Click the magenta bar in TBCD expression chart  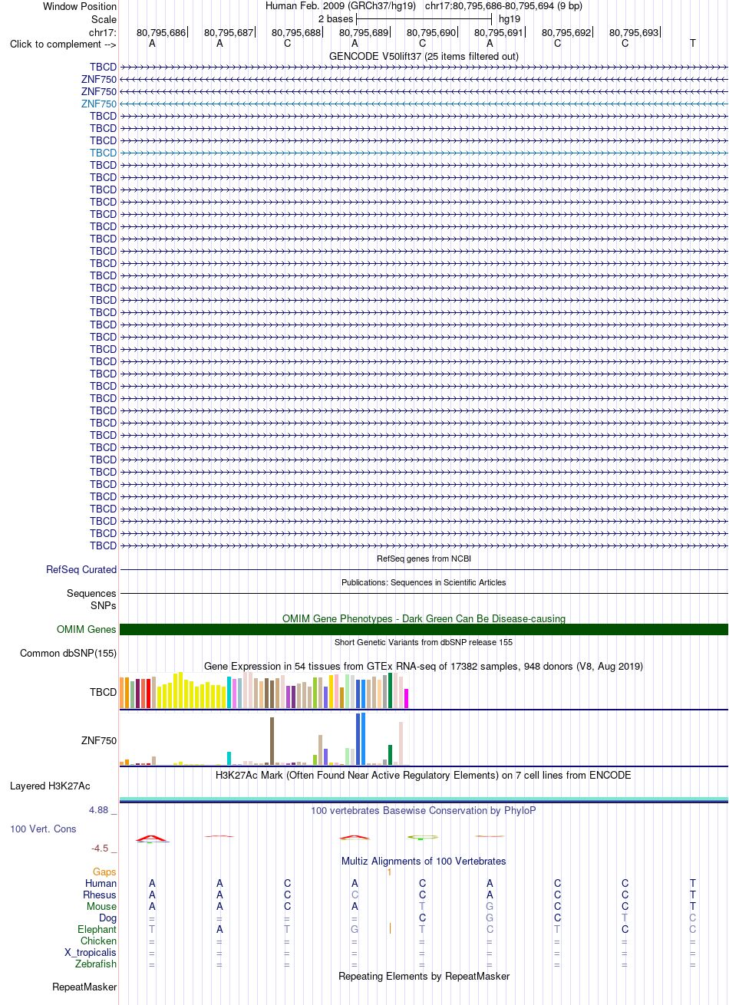pos(406,698)
